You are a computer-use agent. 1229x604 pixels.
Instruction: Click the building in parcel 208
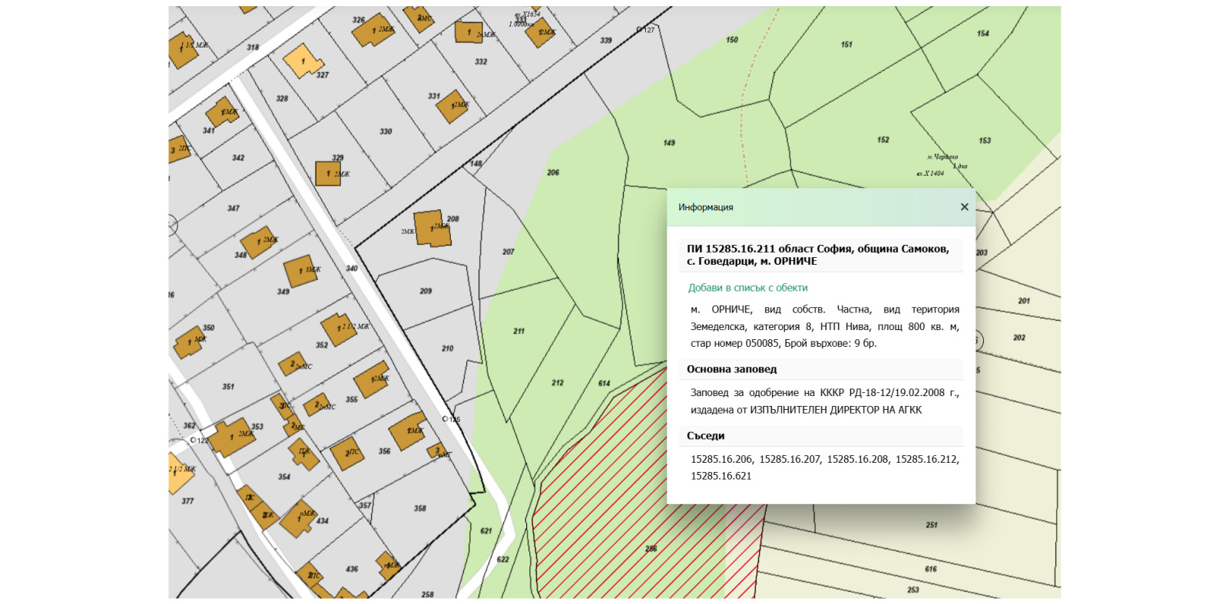432,229
